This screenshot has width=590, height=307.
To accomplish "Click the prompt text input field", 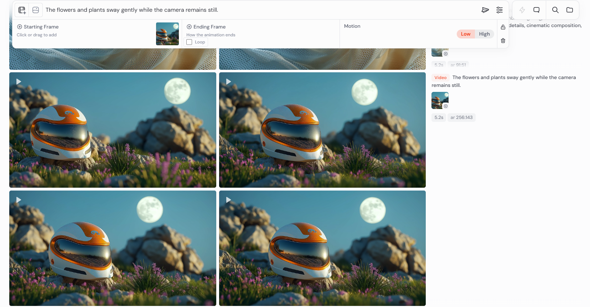I will (260, 10).
